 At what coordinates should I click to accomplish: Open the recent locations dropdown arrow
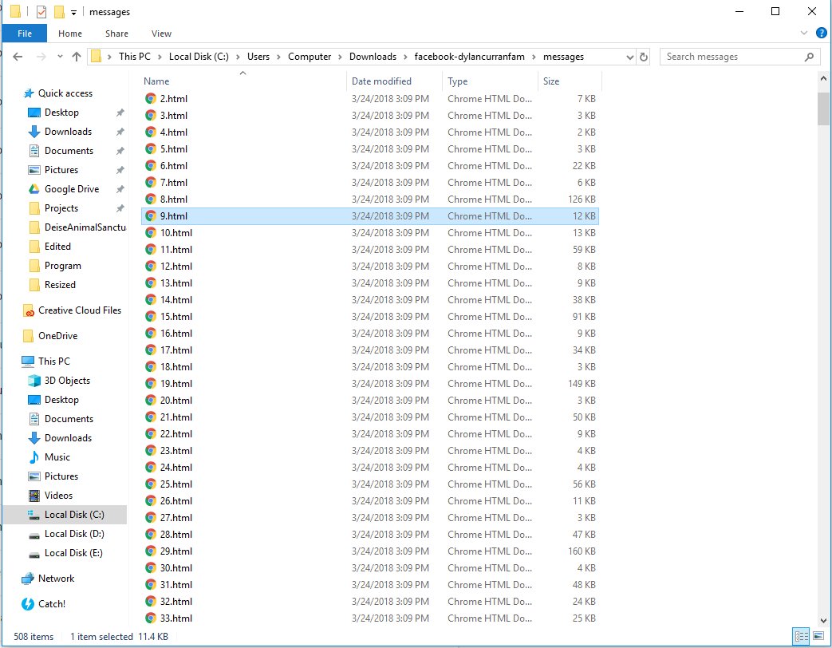(x=59, y=56)
